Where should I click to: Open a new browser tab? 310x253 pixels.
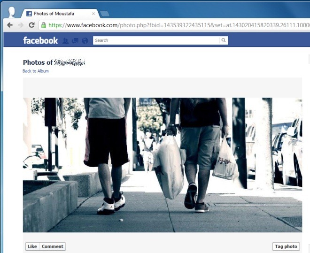pos(105,14)
